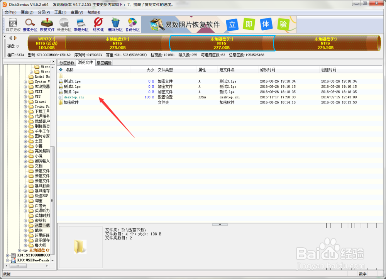Open the 文件(F) menu
Viewport: 386px width, 279px height.
coord(10,12)
